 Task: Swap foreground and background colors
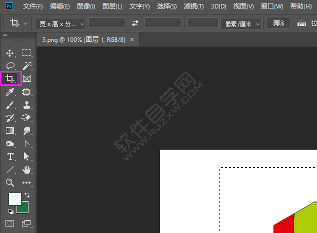click(x=27, y=195)
